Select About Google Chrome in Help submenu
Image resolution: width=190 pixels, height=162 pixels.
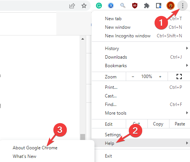click(47, 148)
